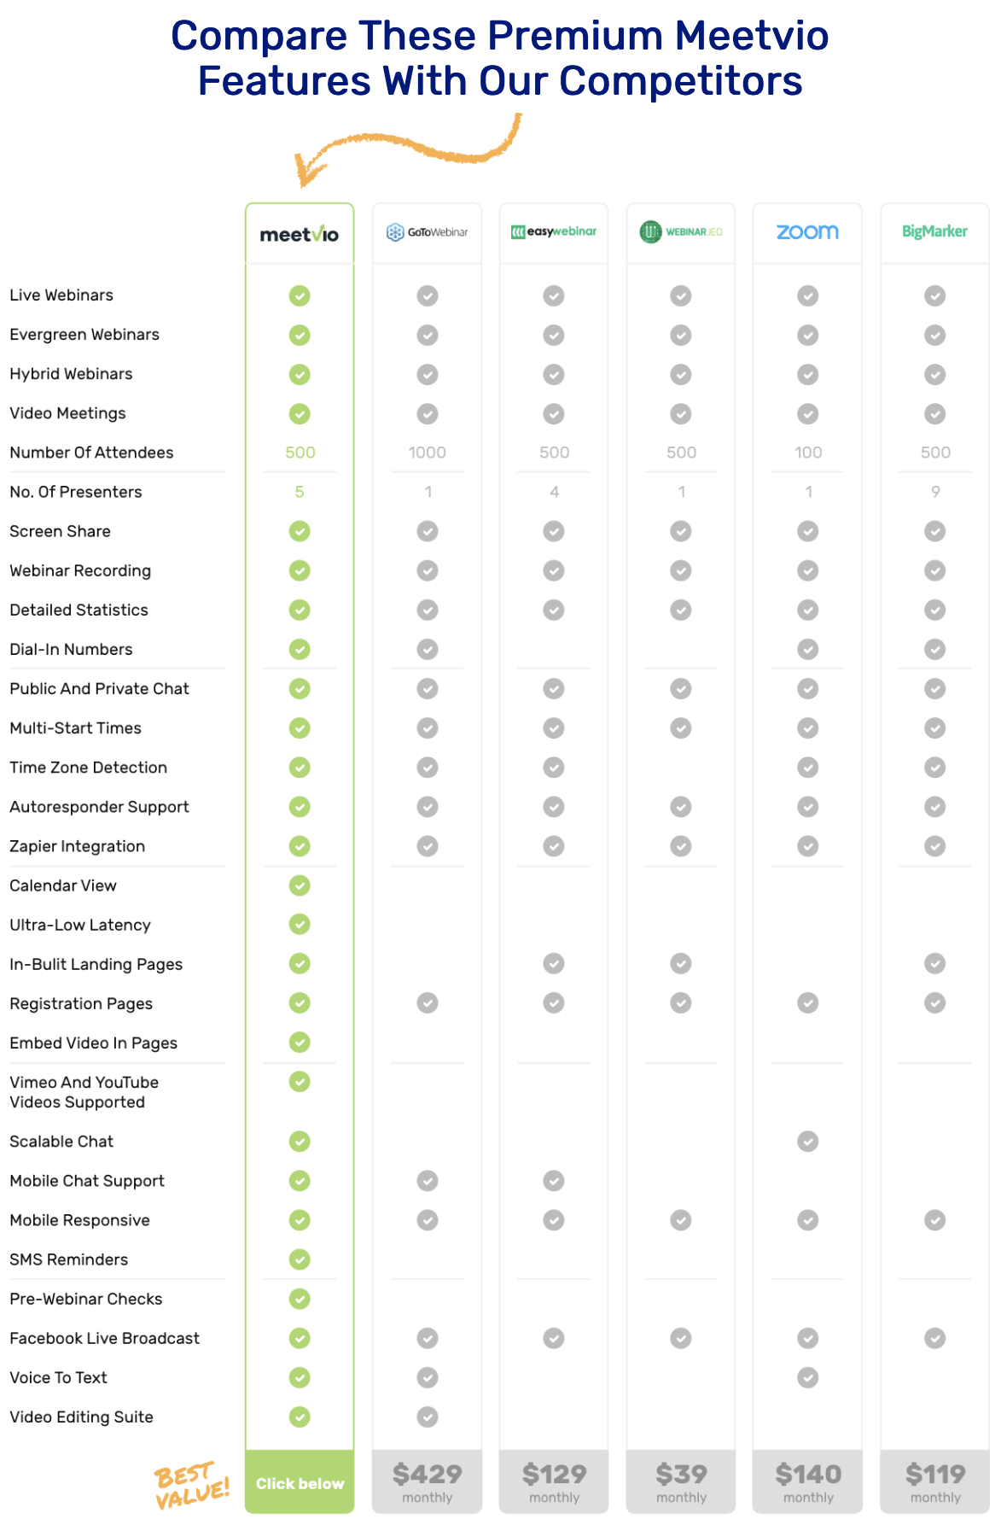Click Zoom's gray check for Scalable Chat
The width and height of the screenshot is (1001, 1519).
(808, 1142)
